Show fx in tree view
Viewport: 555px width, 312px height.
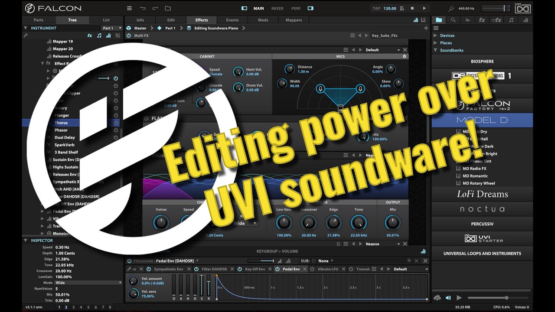[90, 36]
